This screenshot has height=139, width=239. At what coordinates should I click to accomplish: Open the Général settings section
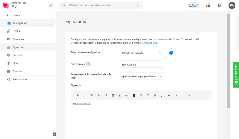tap(27, 31)
